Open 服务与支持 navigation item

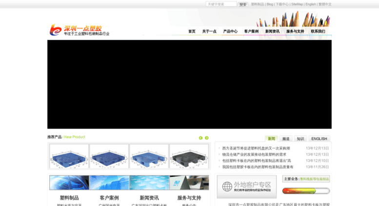coord(295,31)
